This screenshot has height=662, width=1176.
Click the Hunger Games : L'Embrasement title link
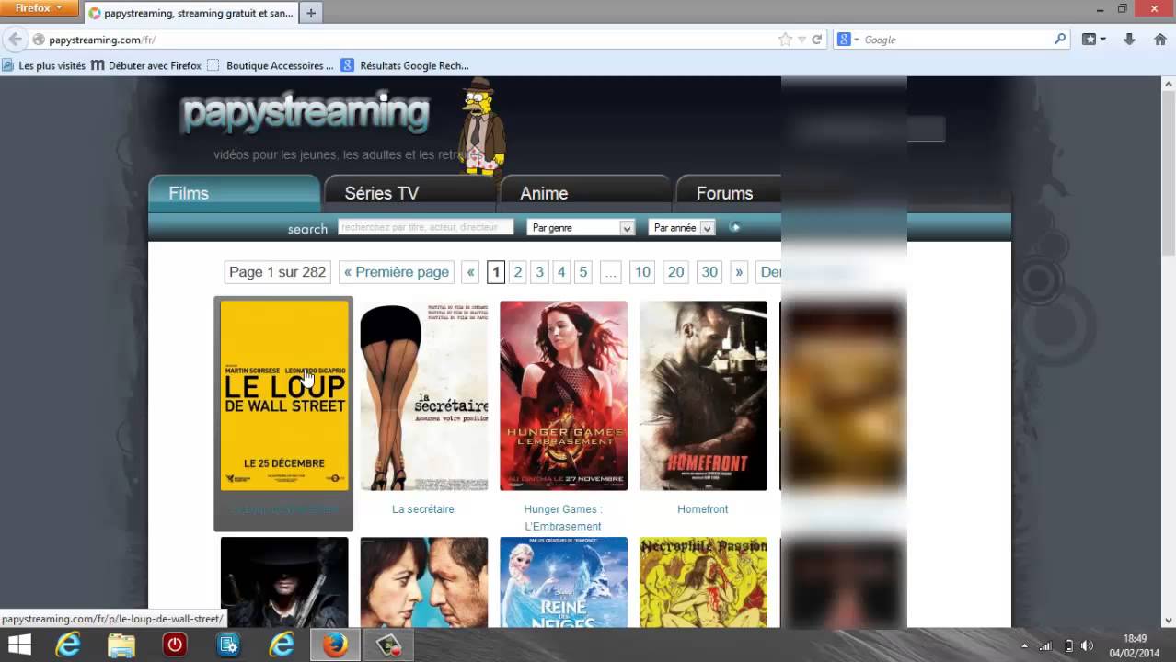563,518
